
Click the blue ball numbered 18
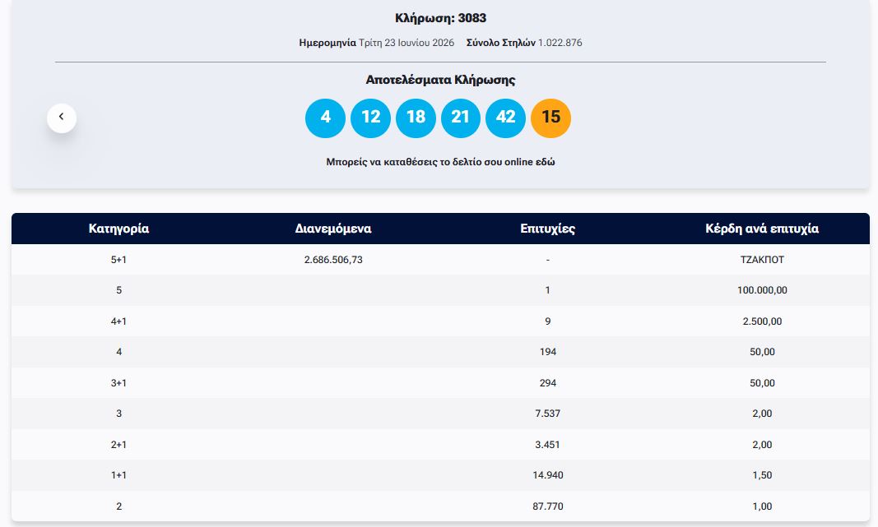(x=416, y=118)
